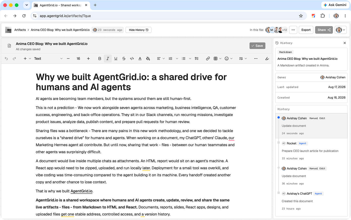Open the text color picker
The height and width of the screenshot is (220, 351).
(140, 59)
